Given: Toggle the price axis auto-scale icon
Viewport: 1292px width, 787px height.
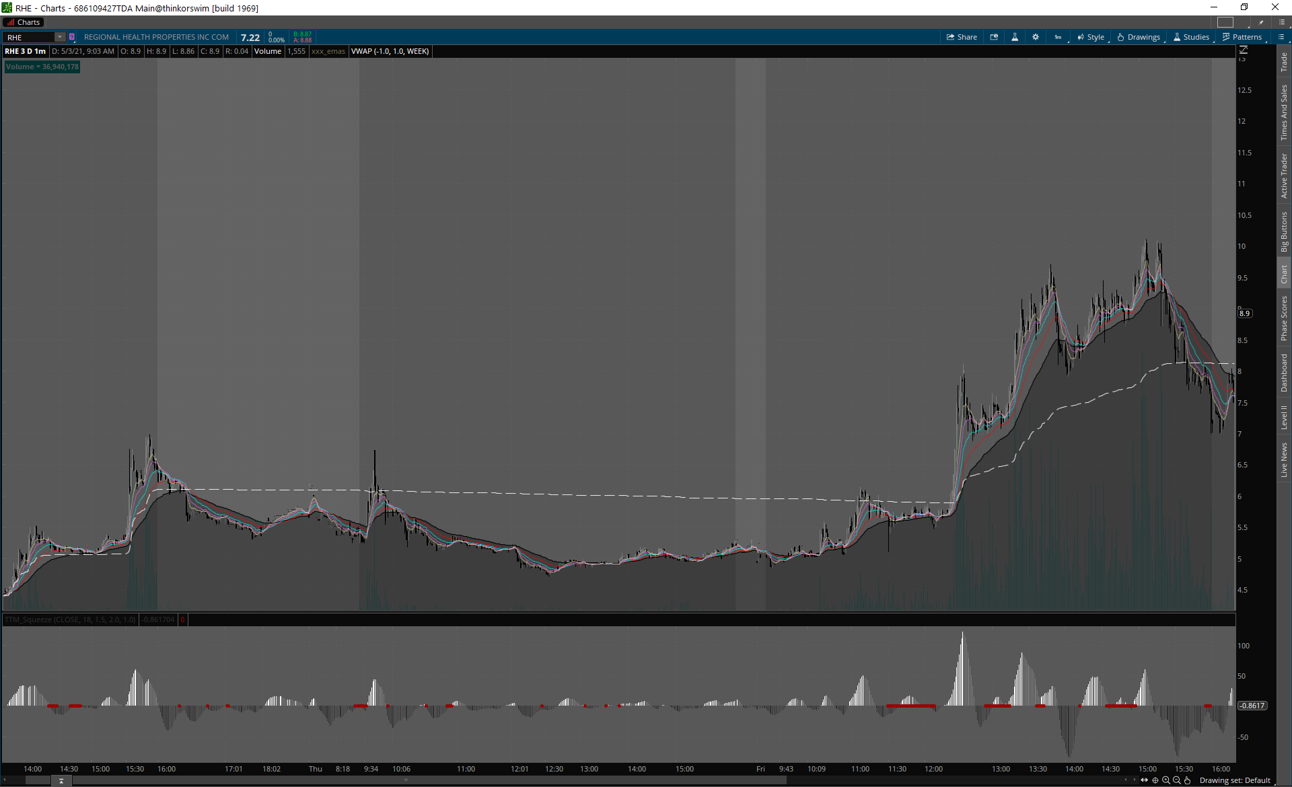Looking at the screenshot, I should pyautogui.click(x=1244, y=50).
